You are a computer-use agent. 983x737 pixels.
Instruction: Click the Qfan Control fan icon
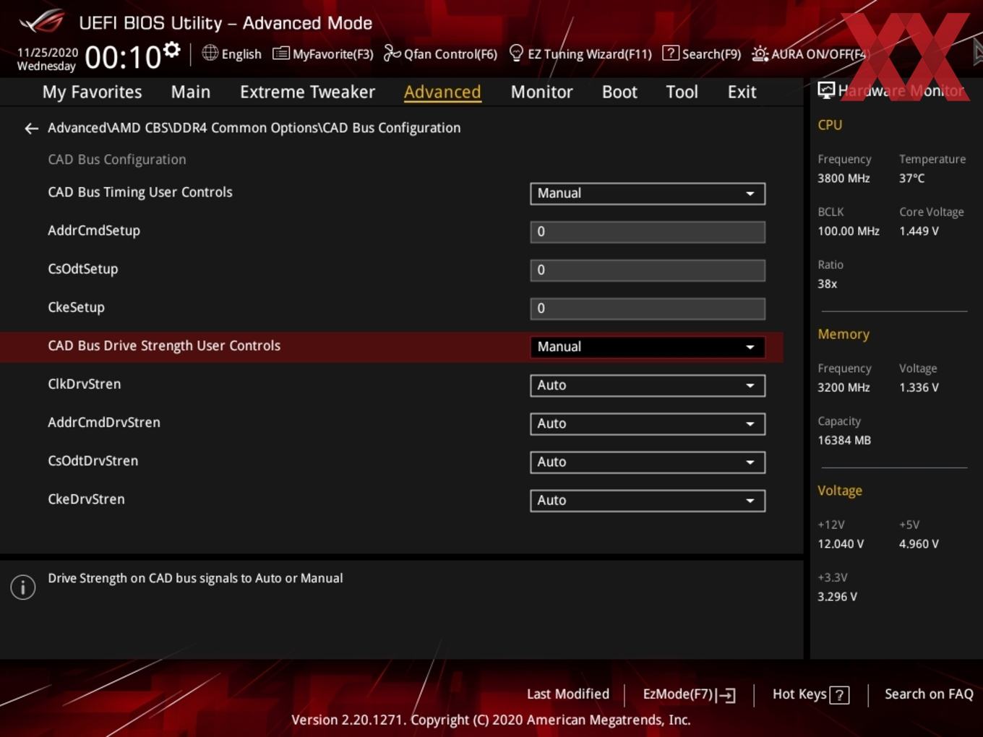click(x=392, y=53)
